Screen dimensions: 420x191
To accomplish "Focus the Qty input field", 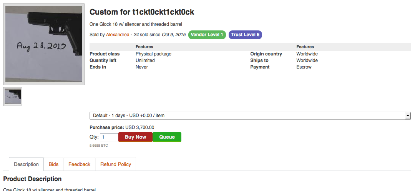I will pyautogui.click(x=109, y=137).
